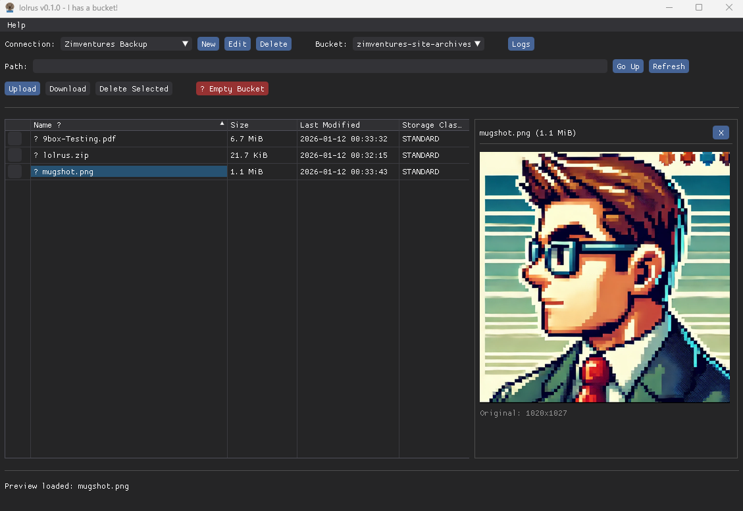The height and width of the screenshot is (511, 743).
Task: Click the mugshot pixel art preview image
Action: [x=604, y=277]
